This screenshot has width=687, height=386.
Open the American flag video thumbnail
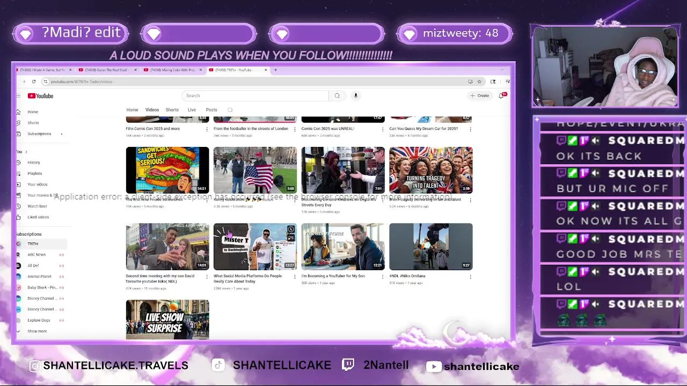[255, 170]
